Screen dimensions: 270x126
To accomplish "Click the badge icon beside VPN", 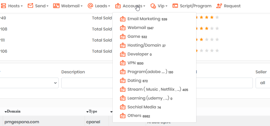I will point(123,63).
